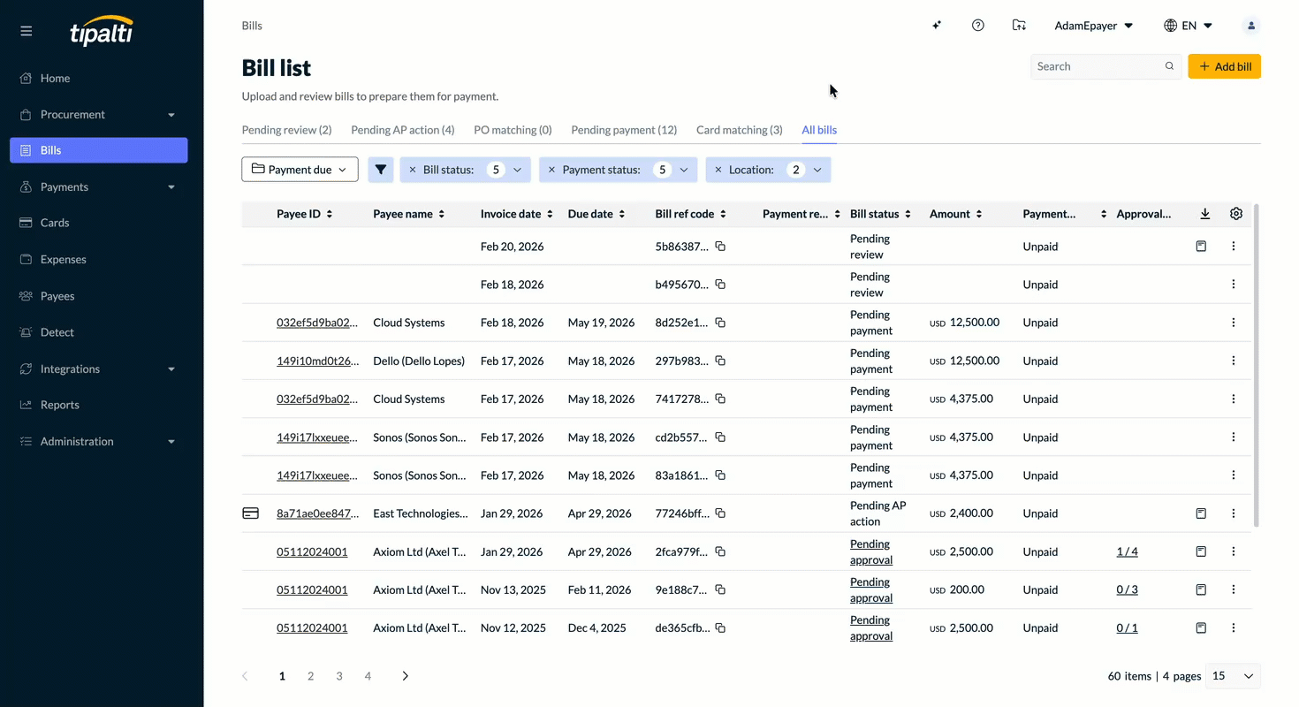Open the AI sparkle assistant icon

(x=937, y=26)
